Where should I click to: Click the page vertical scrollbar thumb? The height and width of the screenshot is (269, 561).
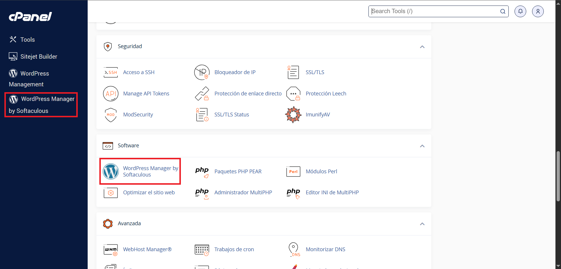coord(558,176)
